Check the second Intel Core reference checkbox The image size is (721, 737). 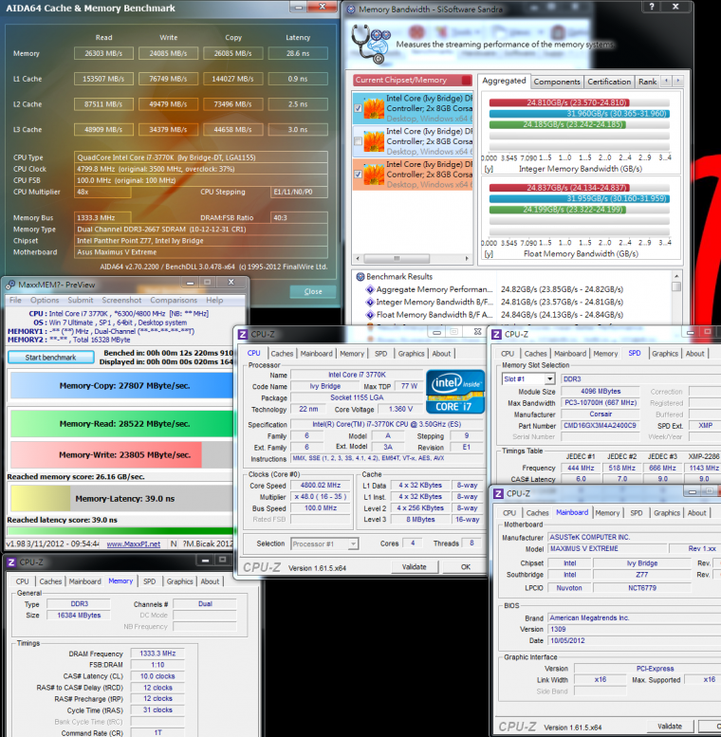tap(358, 141)
